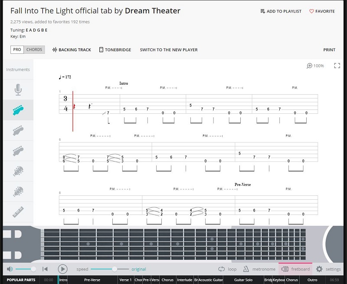
Task: Open the 100% zoom control
Action: tap(315, 66)
